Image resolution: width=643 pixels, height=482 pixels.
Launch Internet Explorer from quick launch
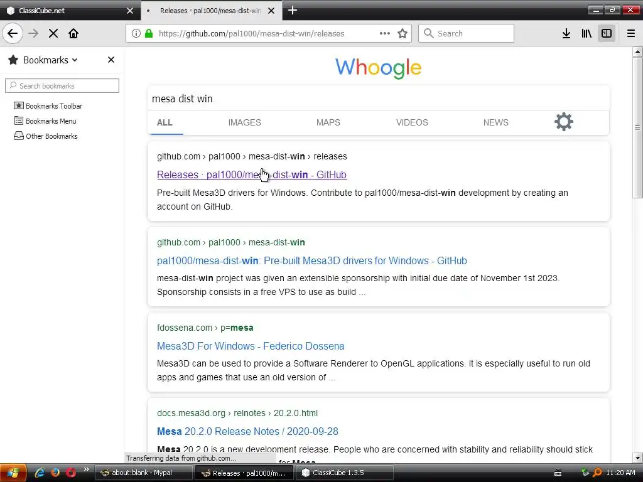point(40,473)
